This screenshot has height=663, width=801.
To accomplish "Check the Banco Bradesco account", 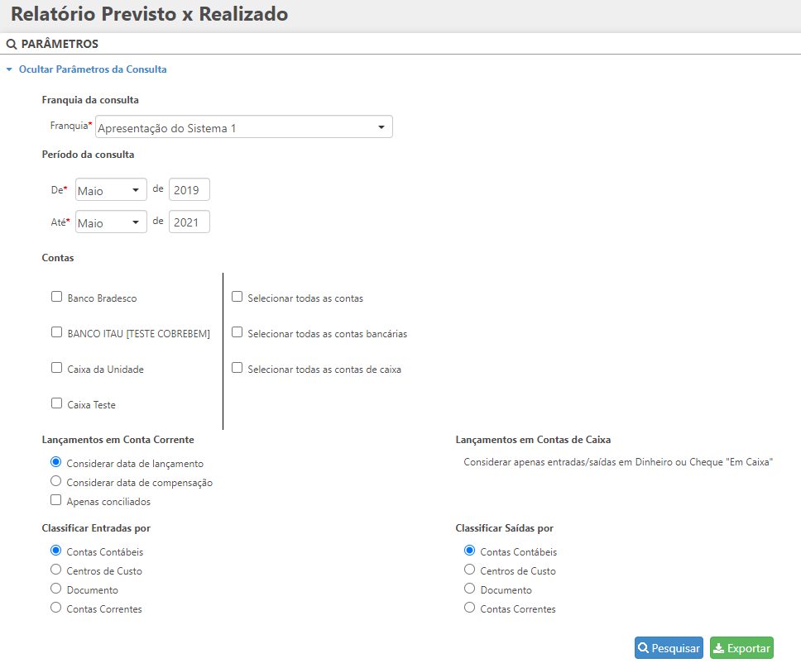I will pos(56,297).
